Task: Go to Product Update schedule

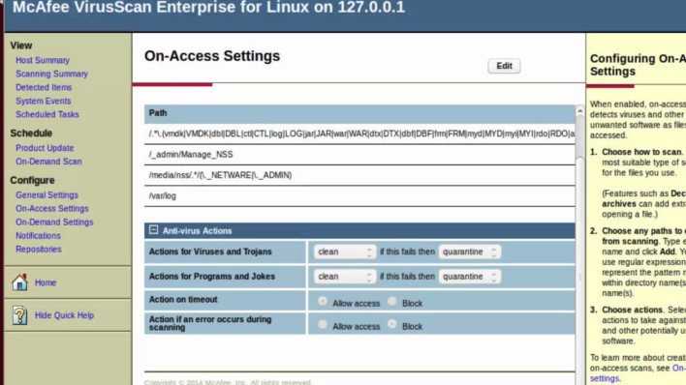Action: [45, 148]
